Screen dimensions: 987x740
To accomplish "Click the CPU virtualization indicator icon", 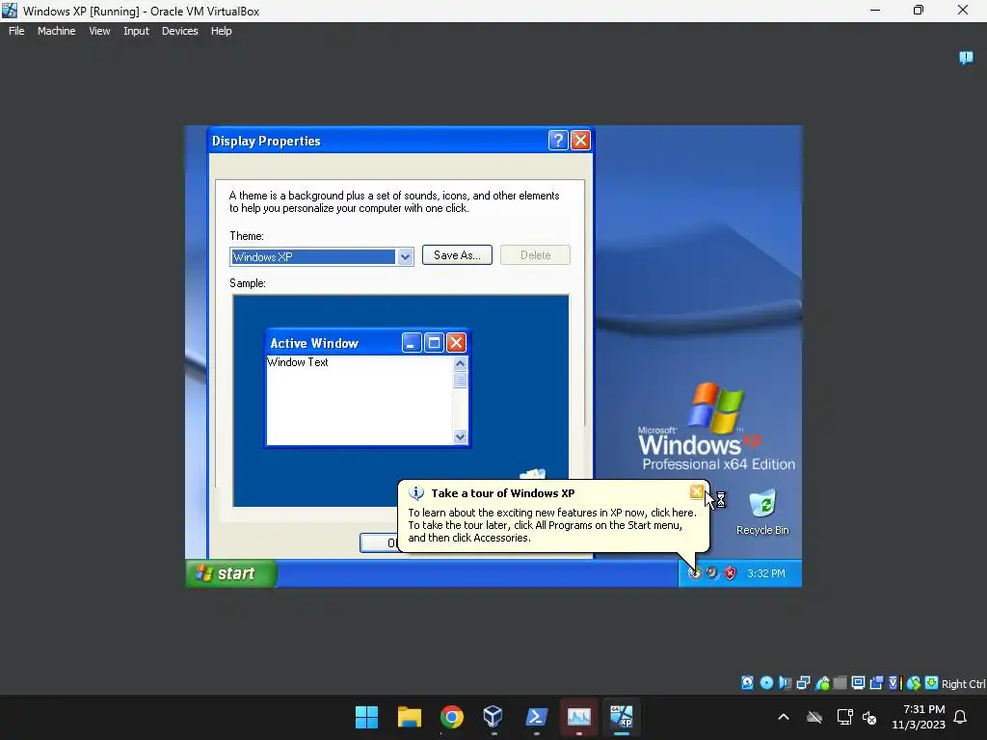I will (x=894, y=683).
